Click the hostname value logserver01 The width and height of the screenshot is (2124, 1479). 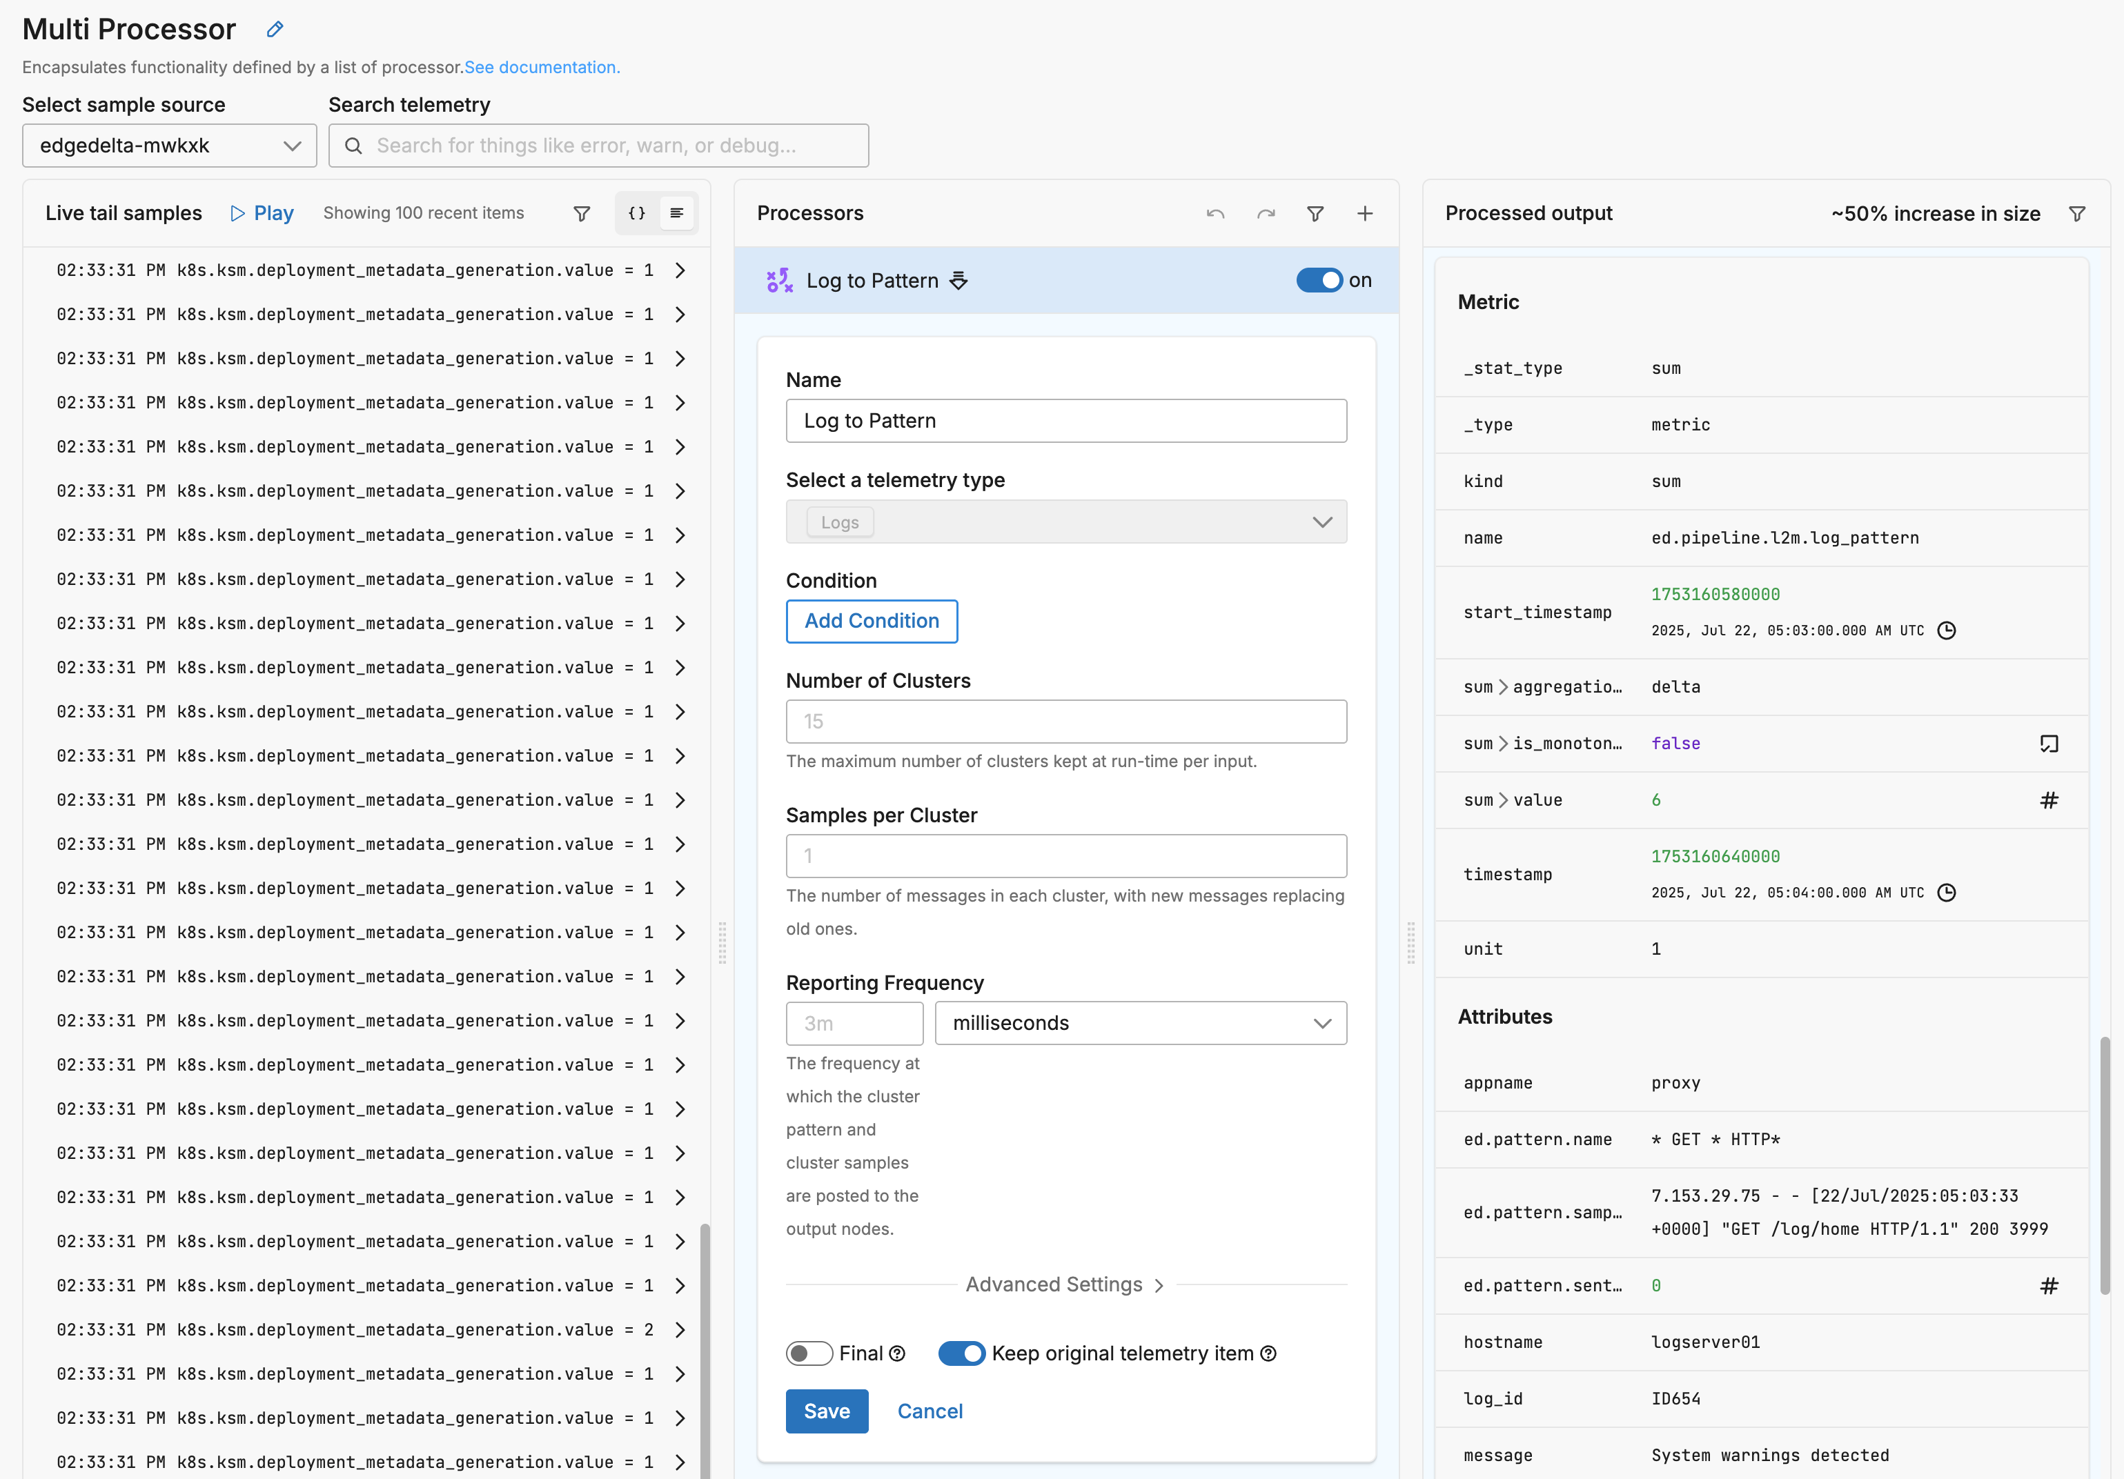[x=1705, y=1342]
